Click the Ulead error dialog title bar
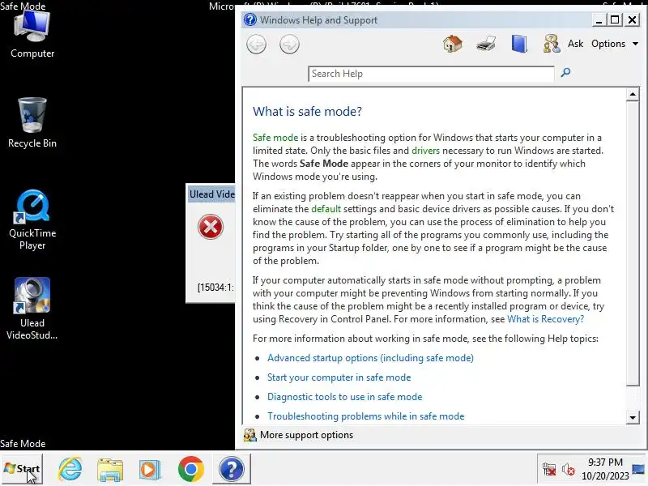648x486 pixels. [x=211, y=194]
